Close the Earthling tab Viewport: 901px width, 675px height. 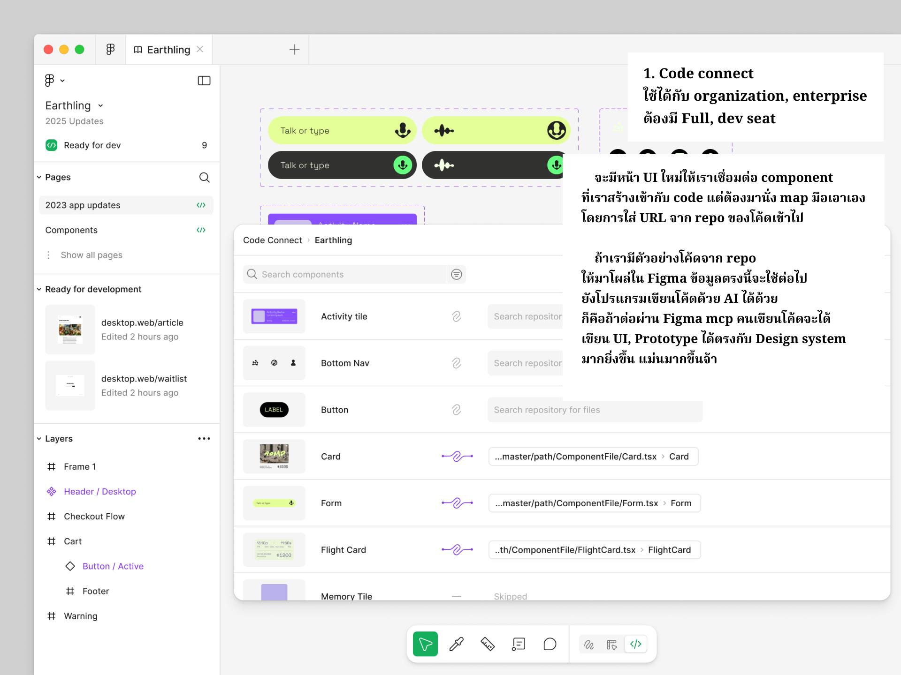[x=200, y=49]
